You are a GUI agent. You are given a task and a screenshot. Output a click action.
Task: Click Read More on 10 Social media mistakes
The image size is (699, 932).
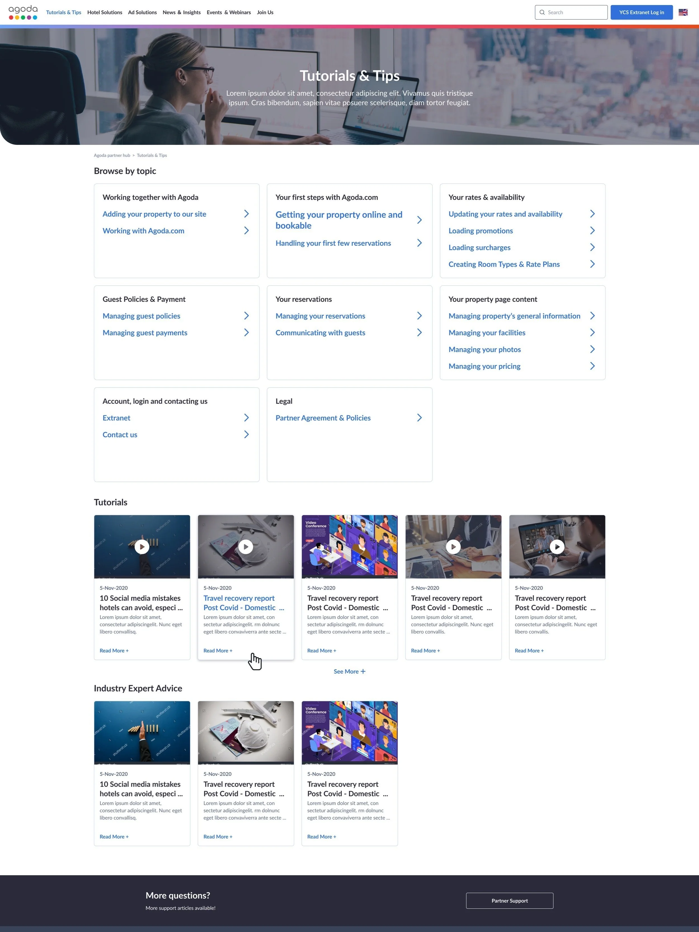[x=114, y=650]
